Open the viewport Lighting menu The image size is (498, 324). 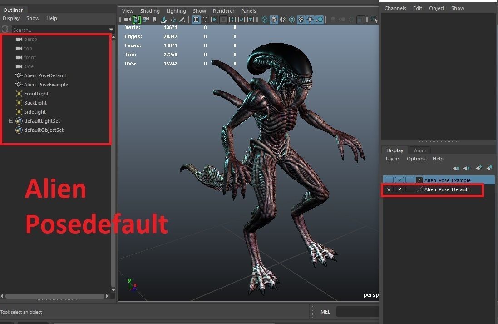[x=176, y=11]
